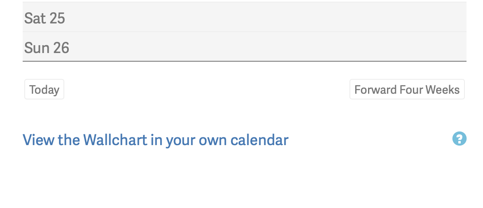The height and width of the screenshot is (208, 483).
Task: Open help for the Wallchart calendar link
Action: tap(459, 139)
